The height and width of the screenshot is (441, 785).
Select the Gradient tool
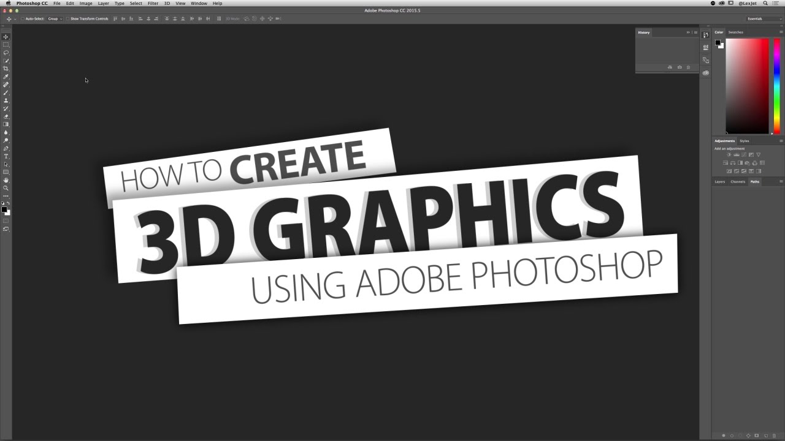6,124
